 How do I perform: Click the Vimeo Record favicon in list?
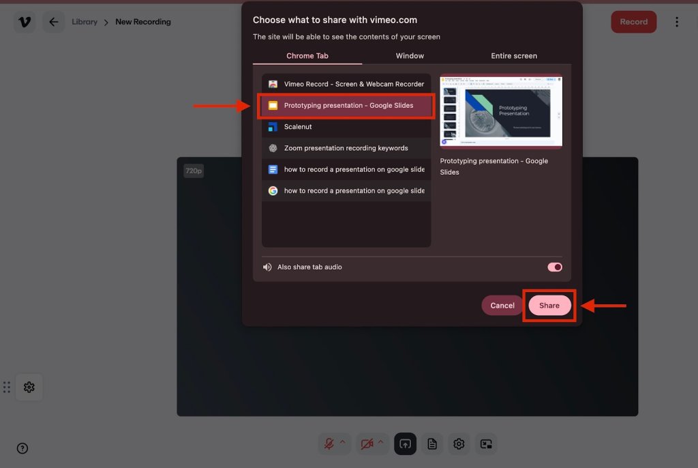click(x=273, y=84)
